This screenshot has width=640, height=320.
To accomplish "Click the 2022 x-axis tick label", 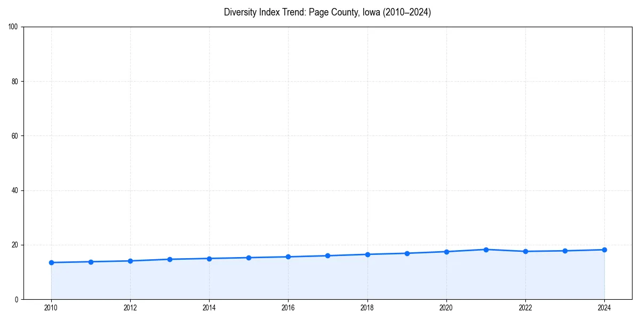I will 525,308.
